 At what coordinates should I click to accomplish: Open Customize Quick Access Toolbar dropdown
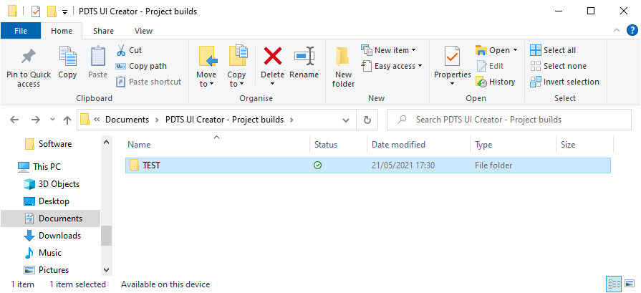(x=64, y=12)
